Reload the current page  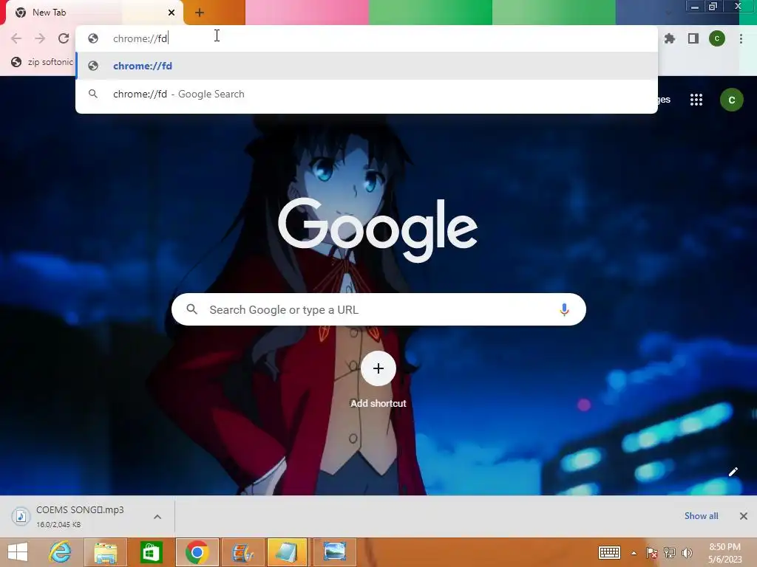tap(64, 38)
